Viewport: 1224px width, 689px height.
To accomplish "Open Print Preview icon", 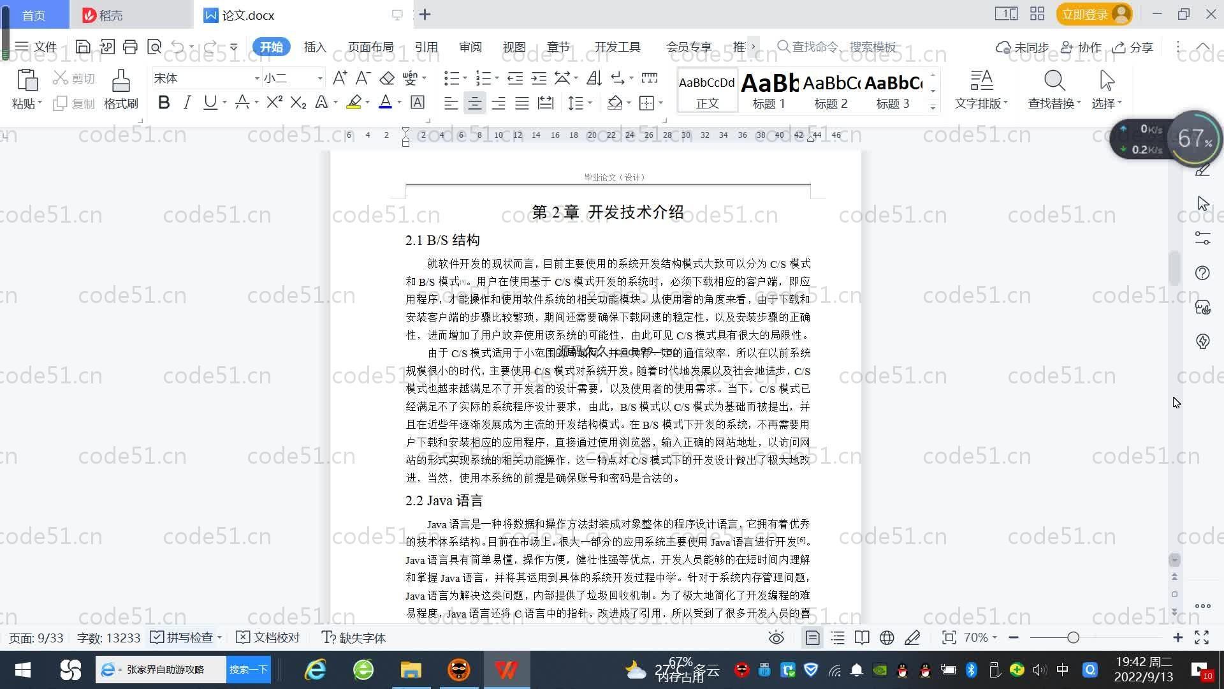I will pyautogui.click(x=154, y=47).
